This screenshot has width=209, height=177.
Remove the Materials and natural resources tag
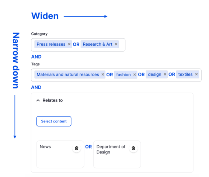point(102,74)
